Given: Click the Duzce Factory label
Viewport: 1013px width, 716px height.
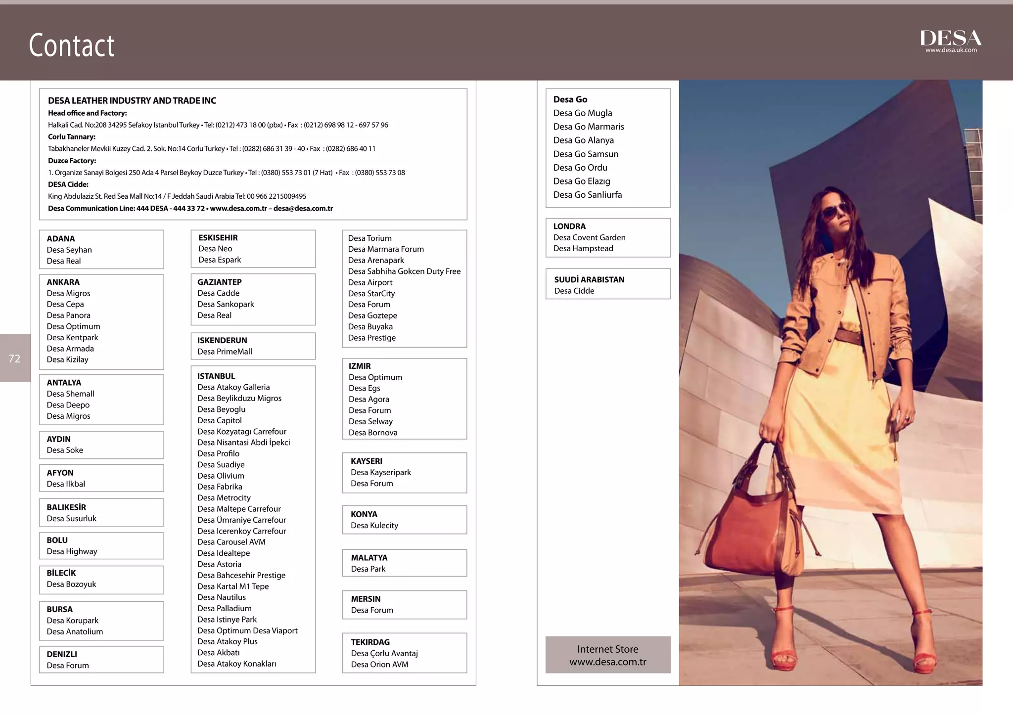Looking at the screenshot, I should 72,161.
